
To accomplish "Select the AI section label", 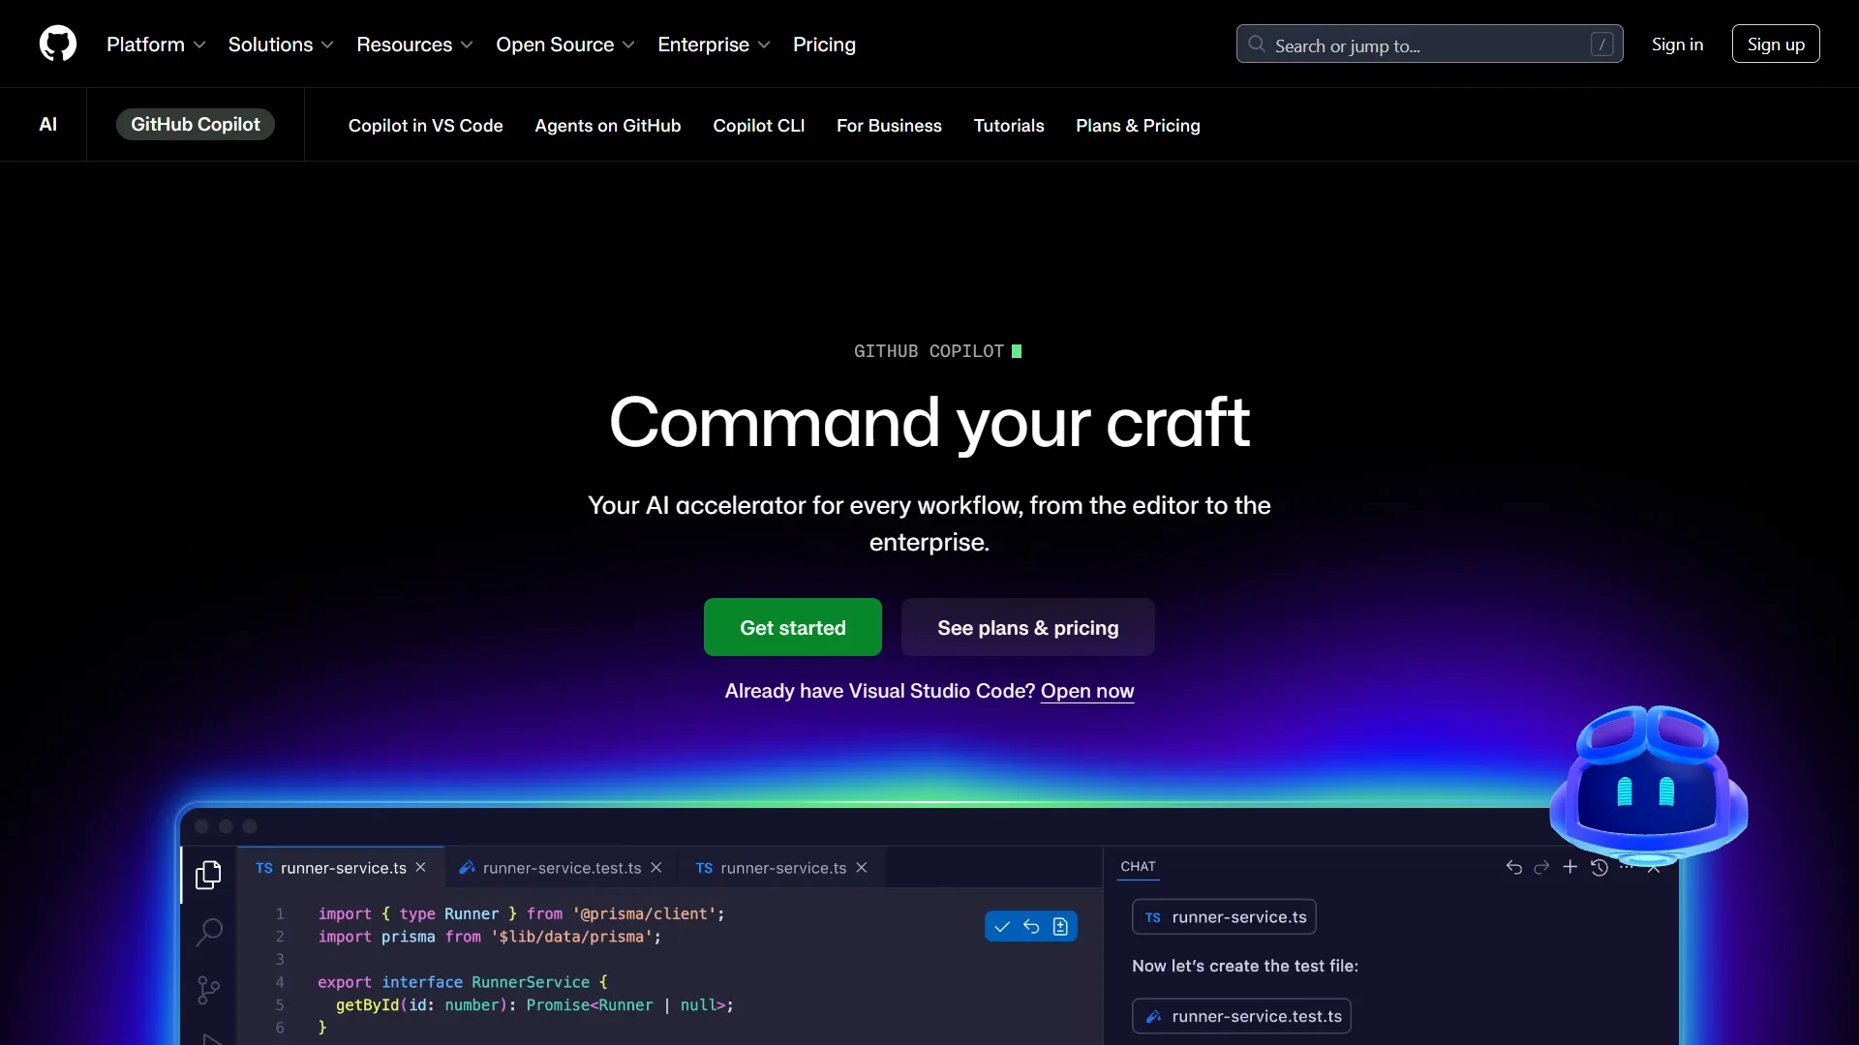I will pos(47,124).
